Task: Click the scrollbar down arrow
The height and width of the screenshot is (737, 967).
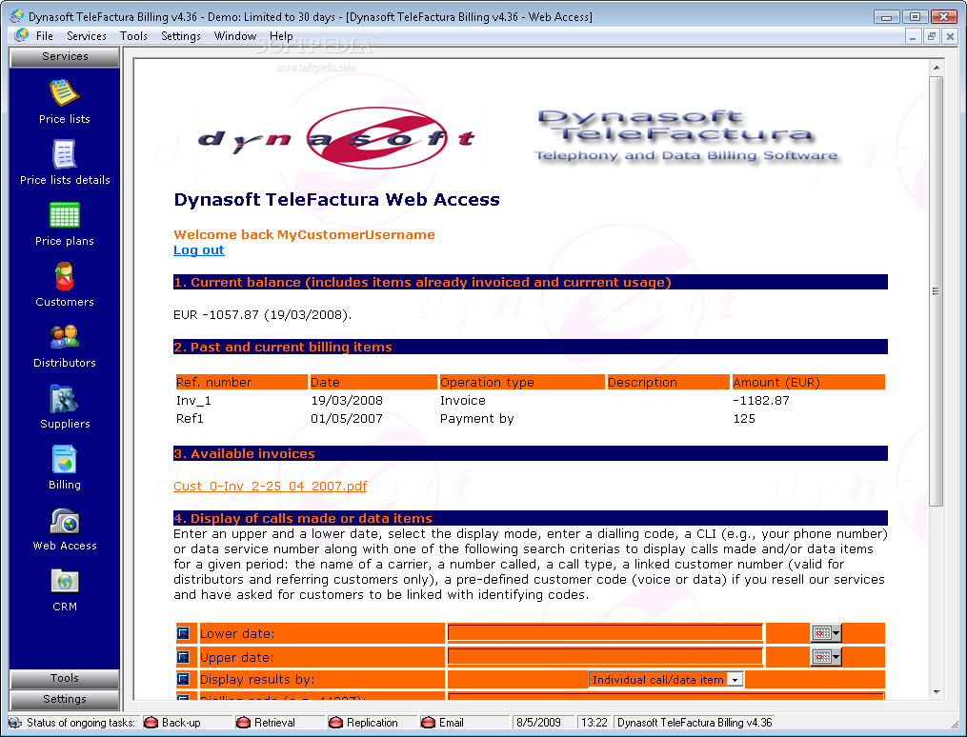Action: coord(936,691)
